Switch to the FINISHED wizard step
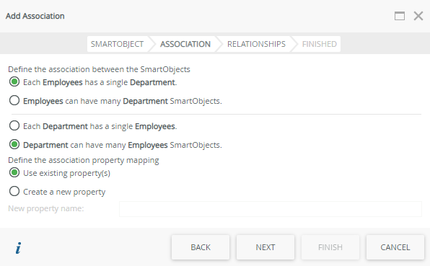The image size is (430, 266). 320,44
